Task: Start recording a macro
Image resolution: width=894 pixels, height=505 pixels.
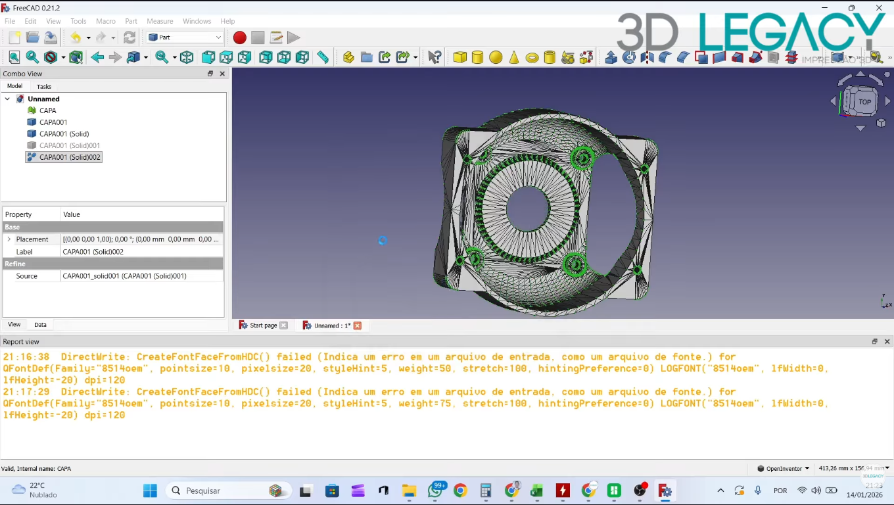Action: [239, 37]
